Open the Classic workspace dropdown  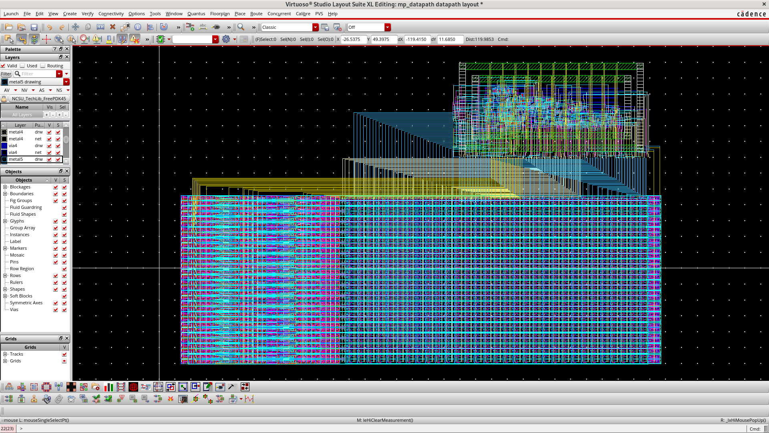point(316,27)
